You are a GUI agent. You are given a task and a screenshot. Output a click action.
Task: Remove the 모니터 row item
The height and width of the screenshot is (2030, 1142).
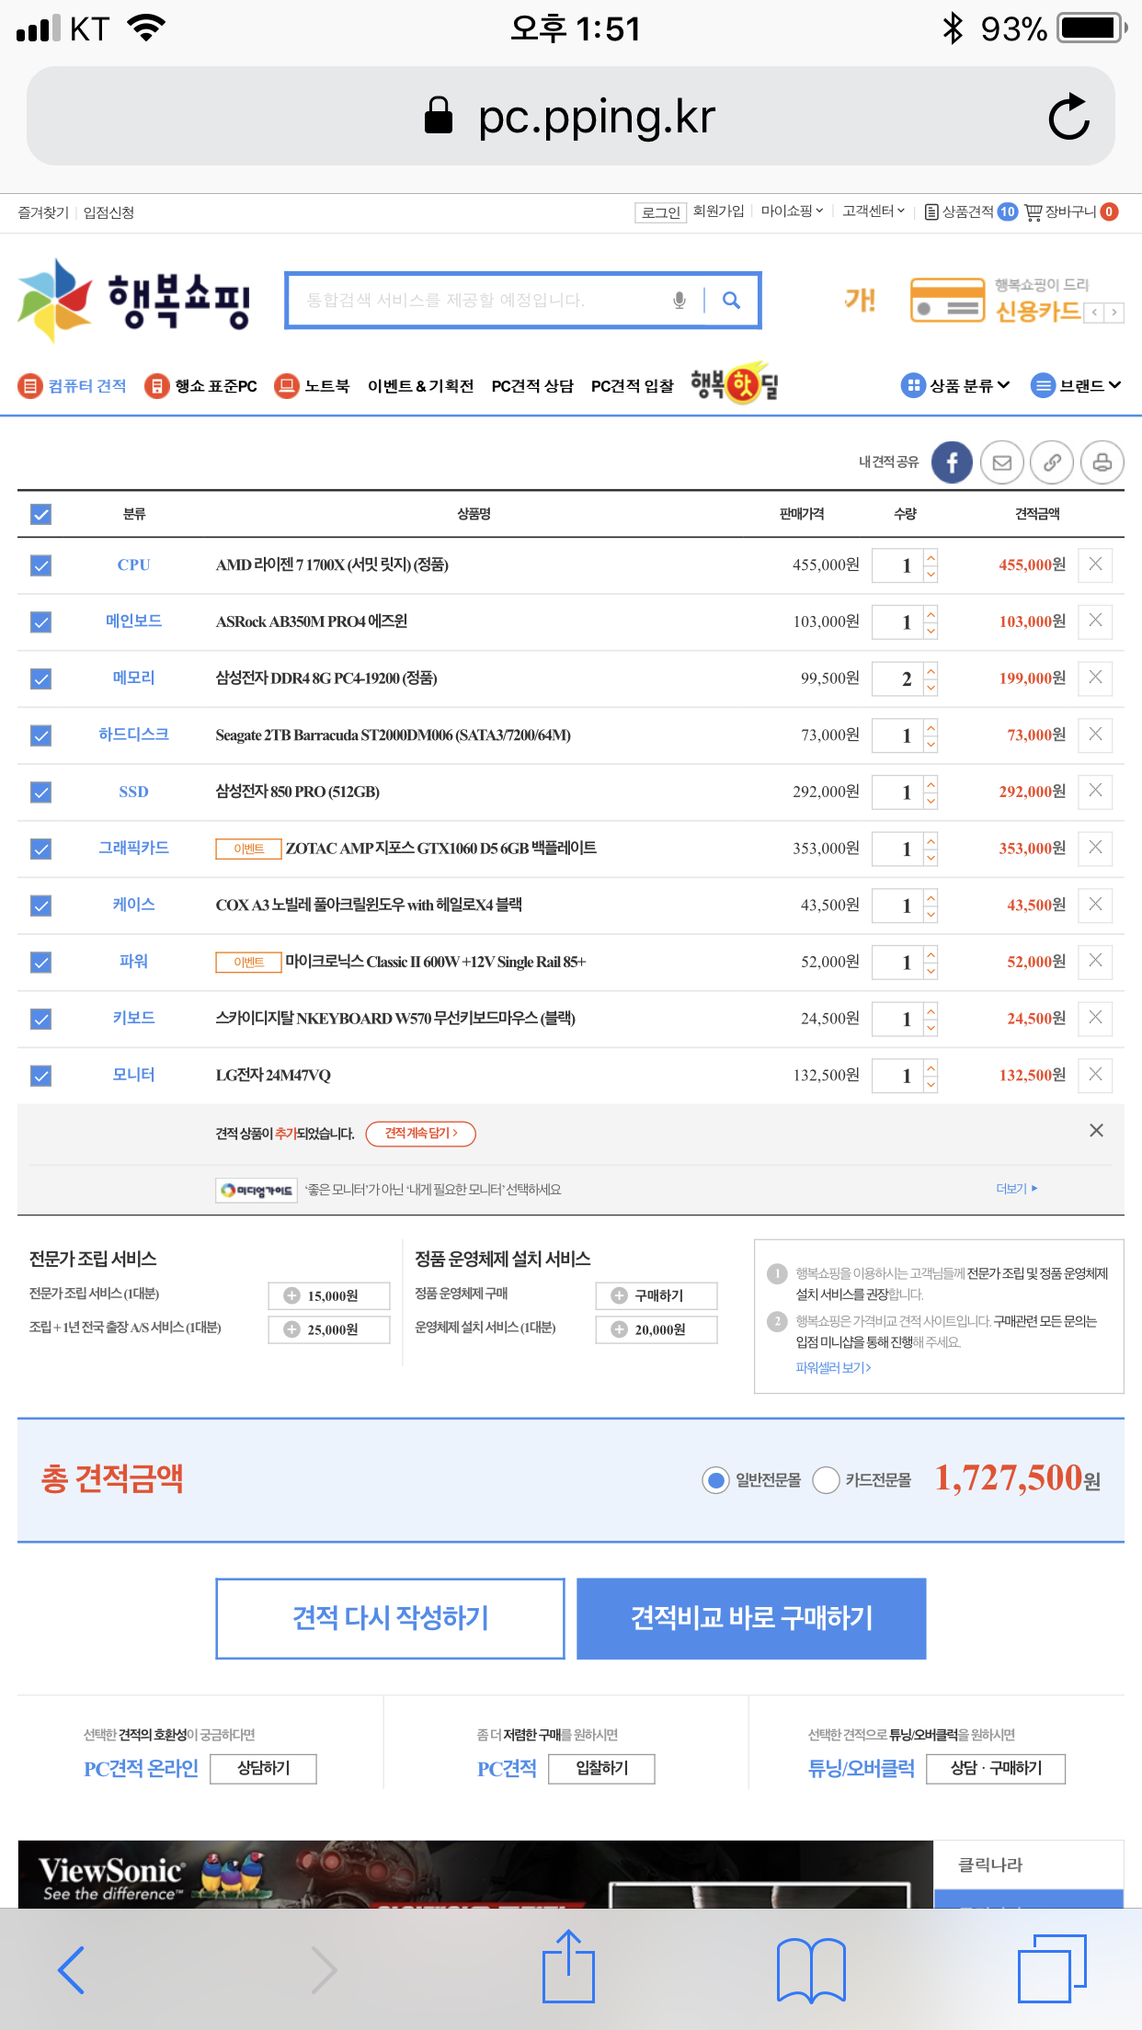pyautogui.click(x=1095, y=1074)
